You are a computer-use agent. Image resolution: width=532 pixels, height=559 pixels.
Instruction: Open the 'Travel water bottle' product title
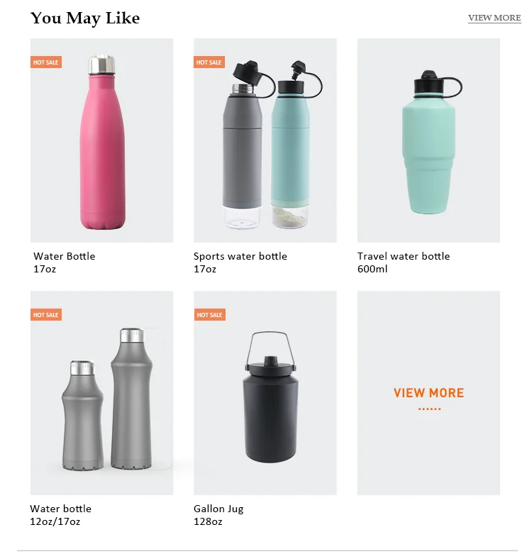pyautogui.click(x=404, y=256)
